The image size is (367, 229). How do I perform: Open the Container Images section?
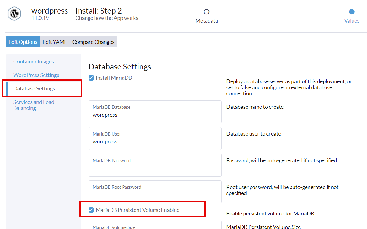click(x=34, y=62)
